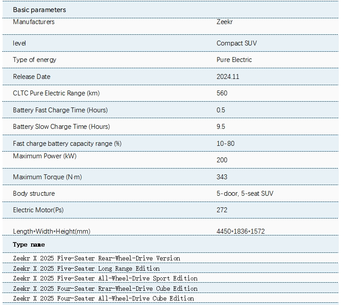Select 'Five-Seater Rear-Wheel-Drive Version' row
The image size is (341, 305).
pyautogui.click(x=170, y=258)
